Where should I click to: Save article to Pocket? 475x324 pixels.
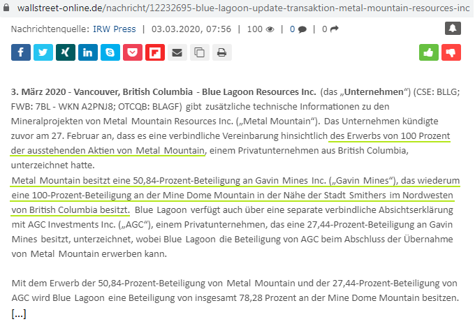133,52
